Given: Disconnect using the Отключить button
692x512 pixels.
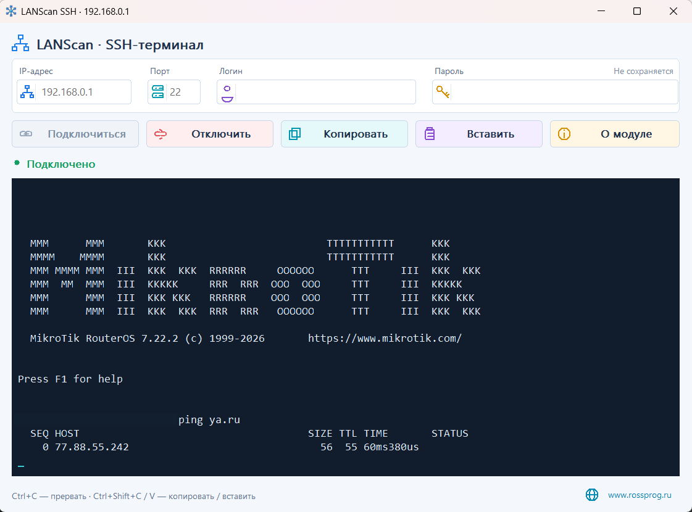Looking at the screenshot, I should (210, 134).
